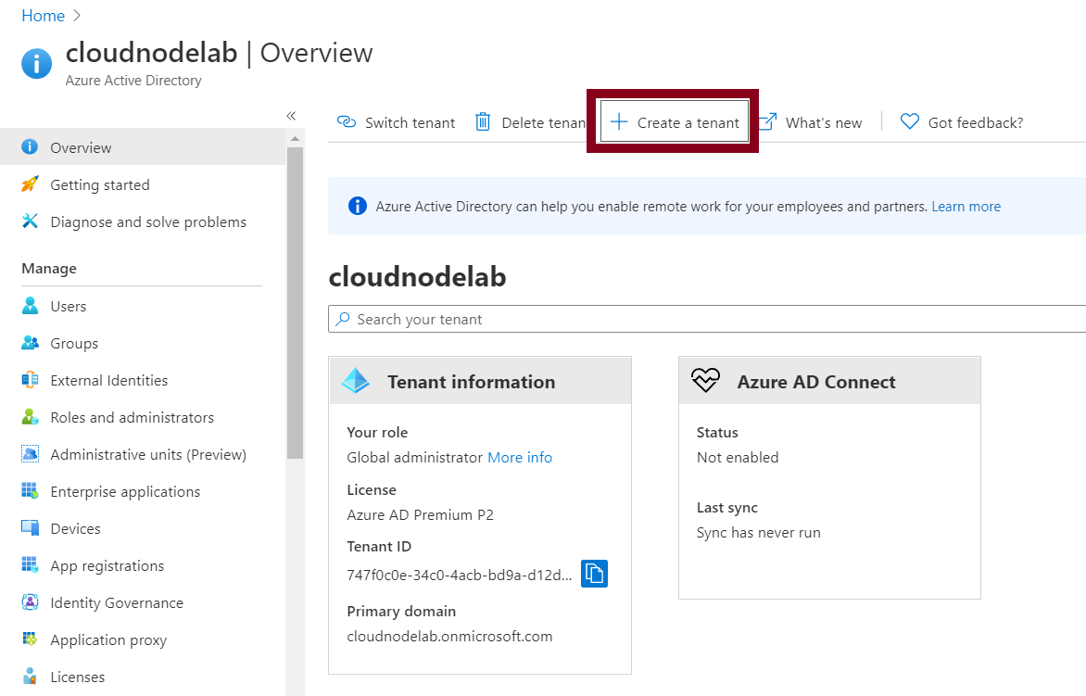Collapse the sidebar with the double chevron
The image size is (1086, 696).
pyautogui.click(x=291, y=116)
